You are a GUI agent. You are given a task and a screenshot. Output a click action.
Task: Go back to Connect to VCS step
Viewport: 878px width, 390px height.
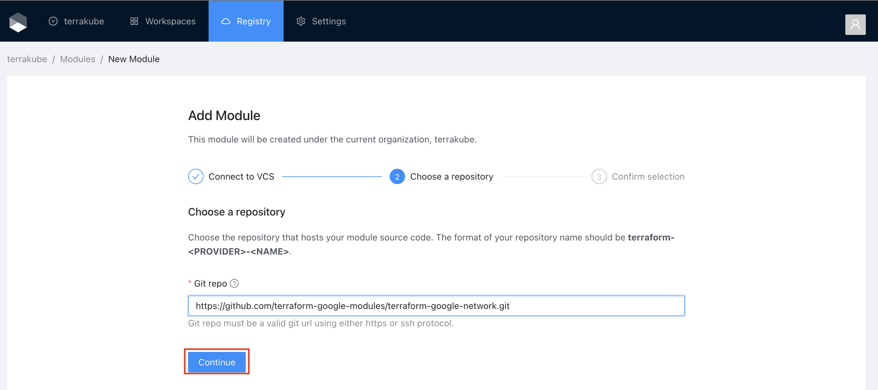click(241, 176)
